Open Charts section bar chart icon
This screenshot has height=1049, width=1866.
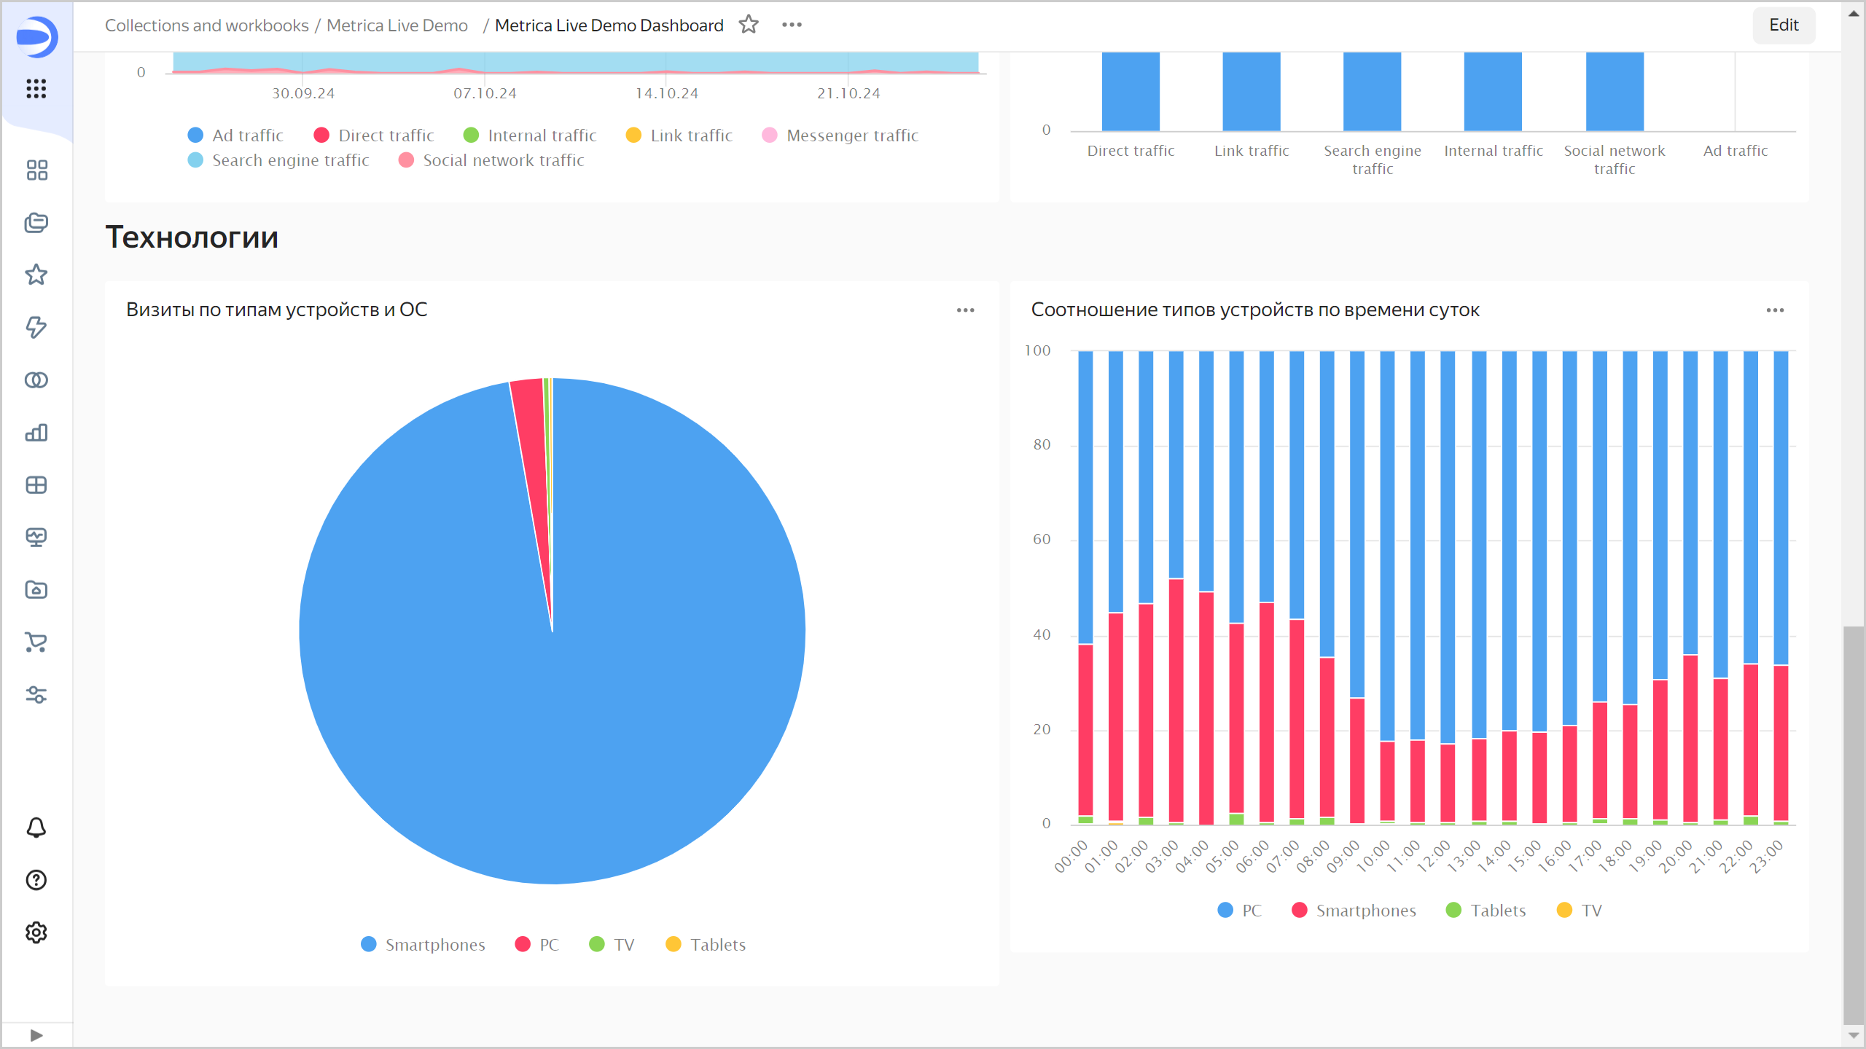coord(36,433)
